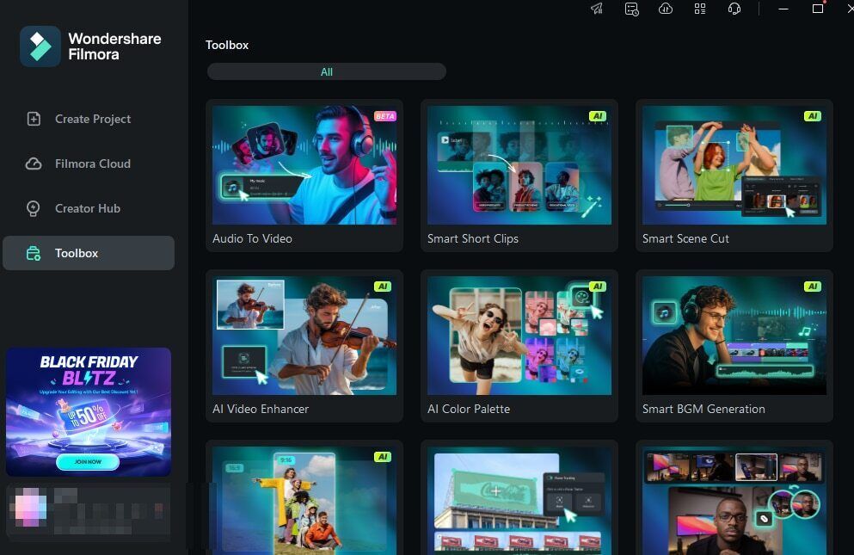854x555 pixels.
Task: Click the Filmora Cloud cloud icon
Action: pos(34,163)
